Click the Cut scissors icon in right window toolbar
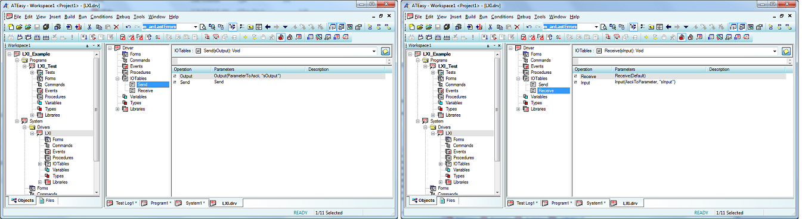 [x=490, y=27]
